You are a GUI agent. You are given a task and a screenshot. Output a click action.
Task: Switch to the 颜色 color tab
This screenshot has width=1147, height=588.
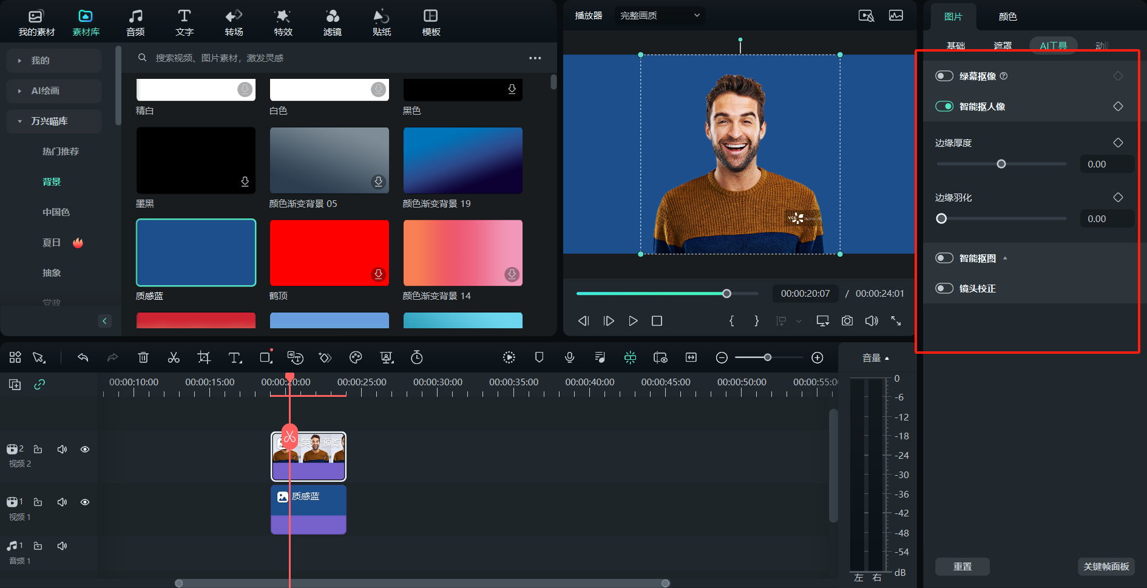(x=1007, y=16)
